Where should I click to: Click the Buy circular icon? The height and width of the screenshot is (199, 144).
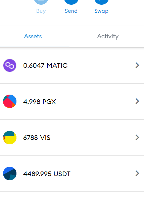pos(41,2)
